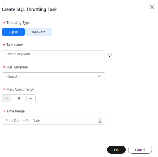Screen dimensions: 158x157
Task: Click the Max. Concurrency field label
Action: [20, 89]
